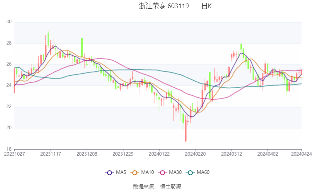Screen dimensions: 314x190
Task: Click the pink MA30 legend circle marker
Action: tap(162, 172)
